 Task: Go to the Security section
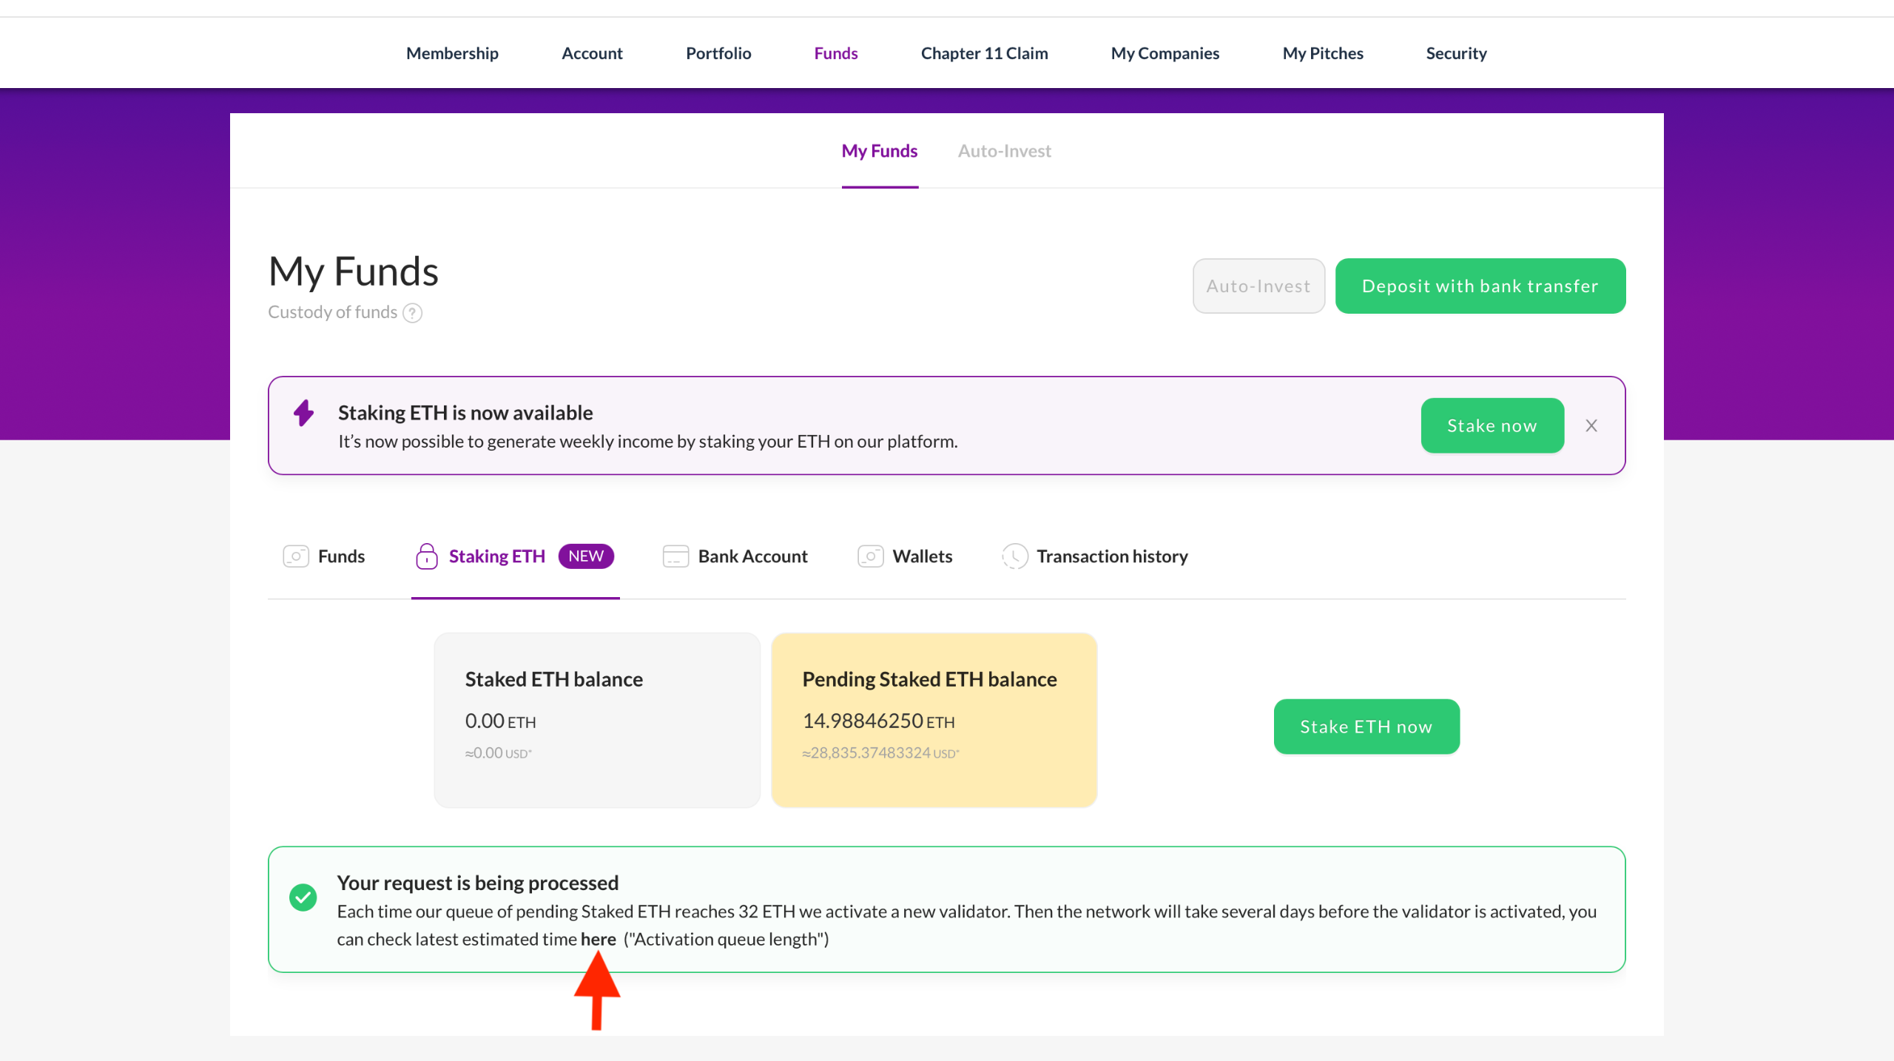click(1456, 53)
